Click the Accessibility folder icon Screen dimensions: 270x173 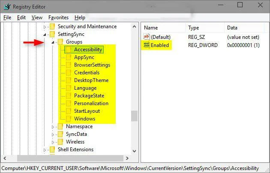[x=69, y=50]
